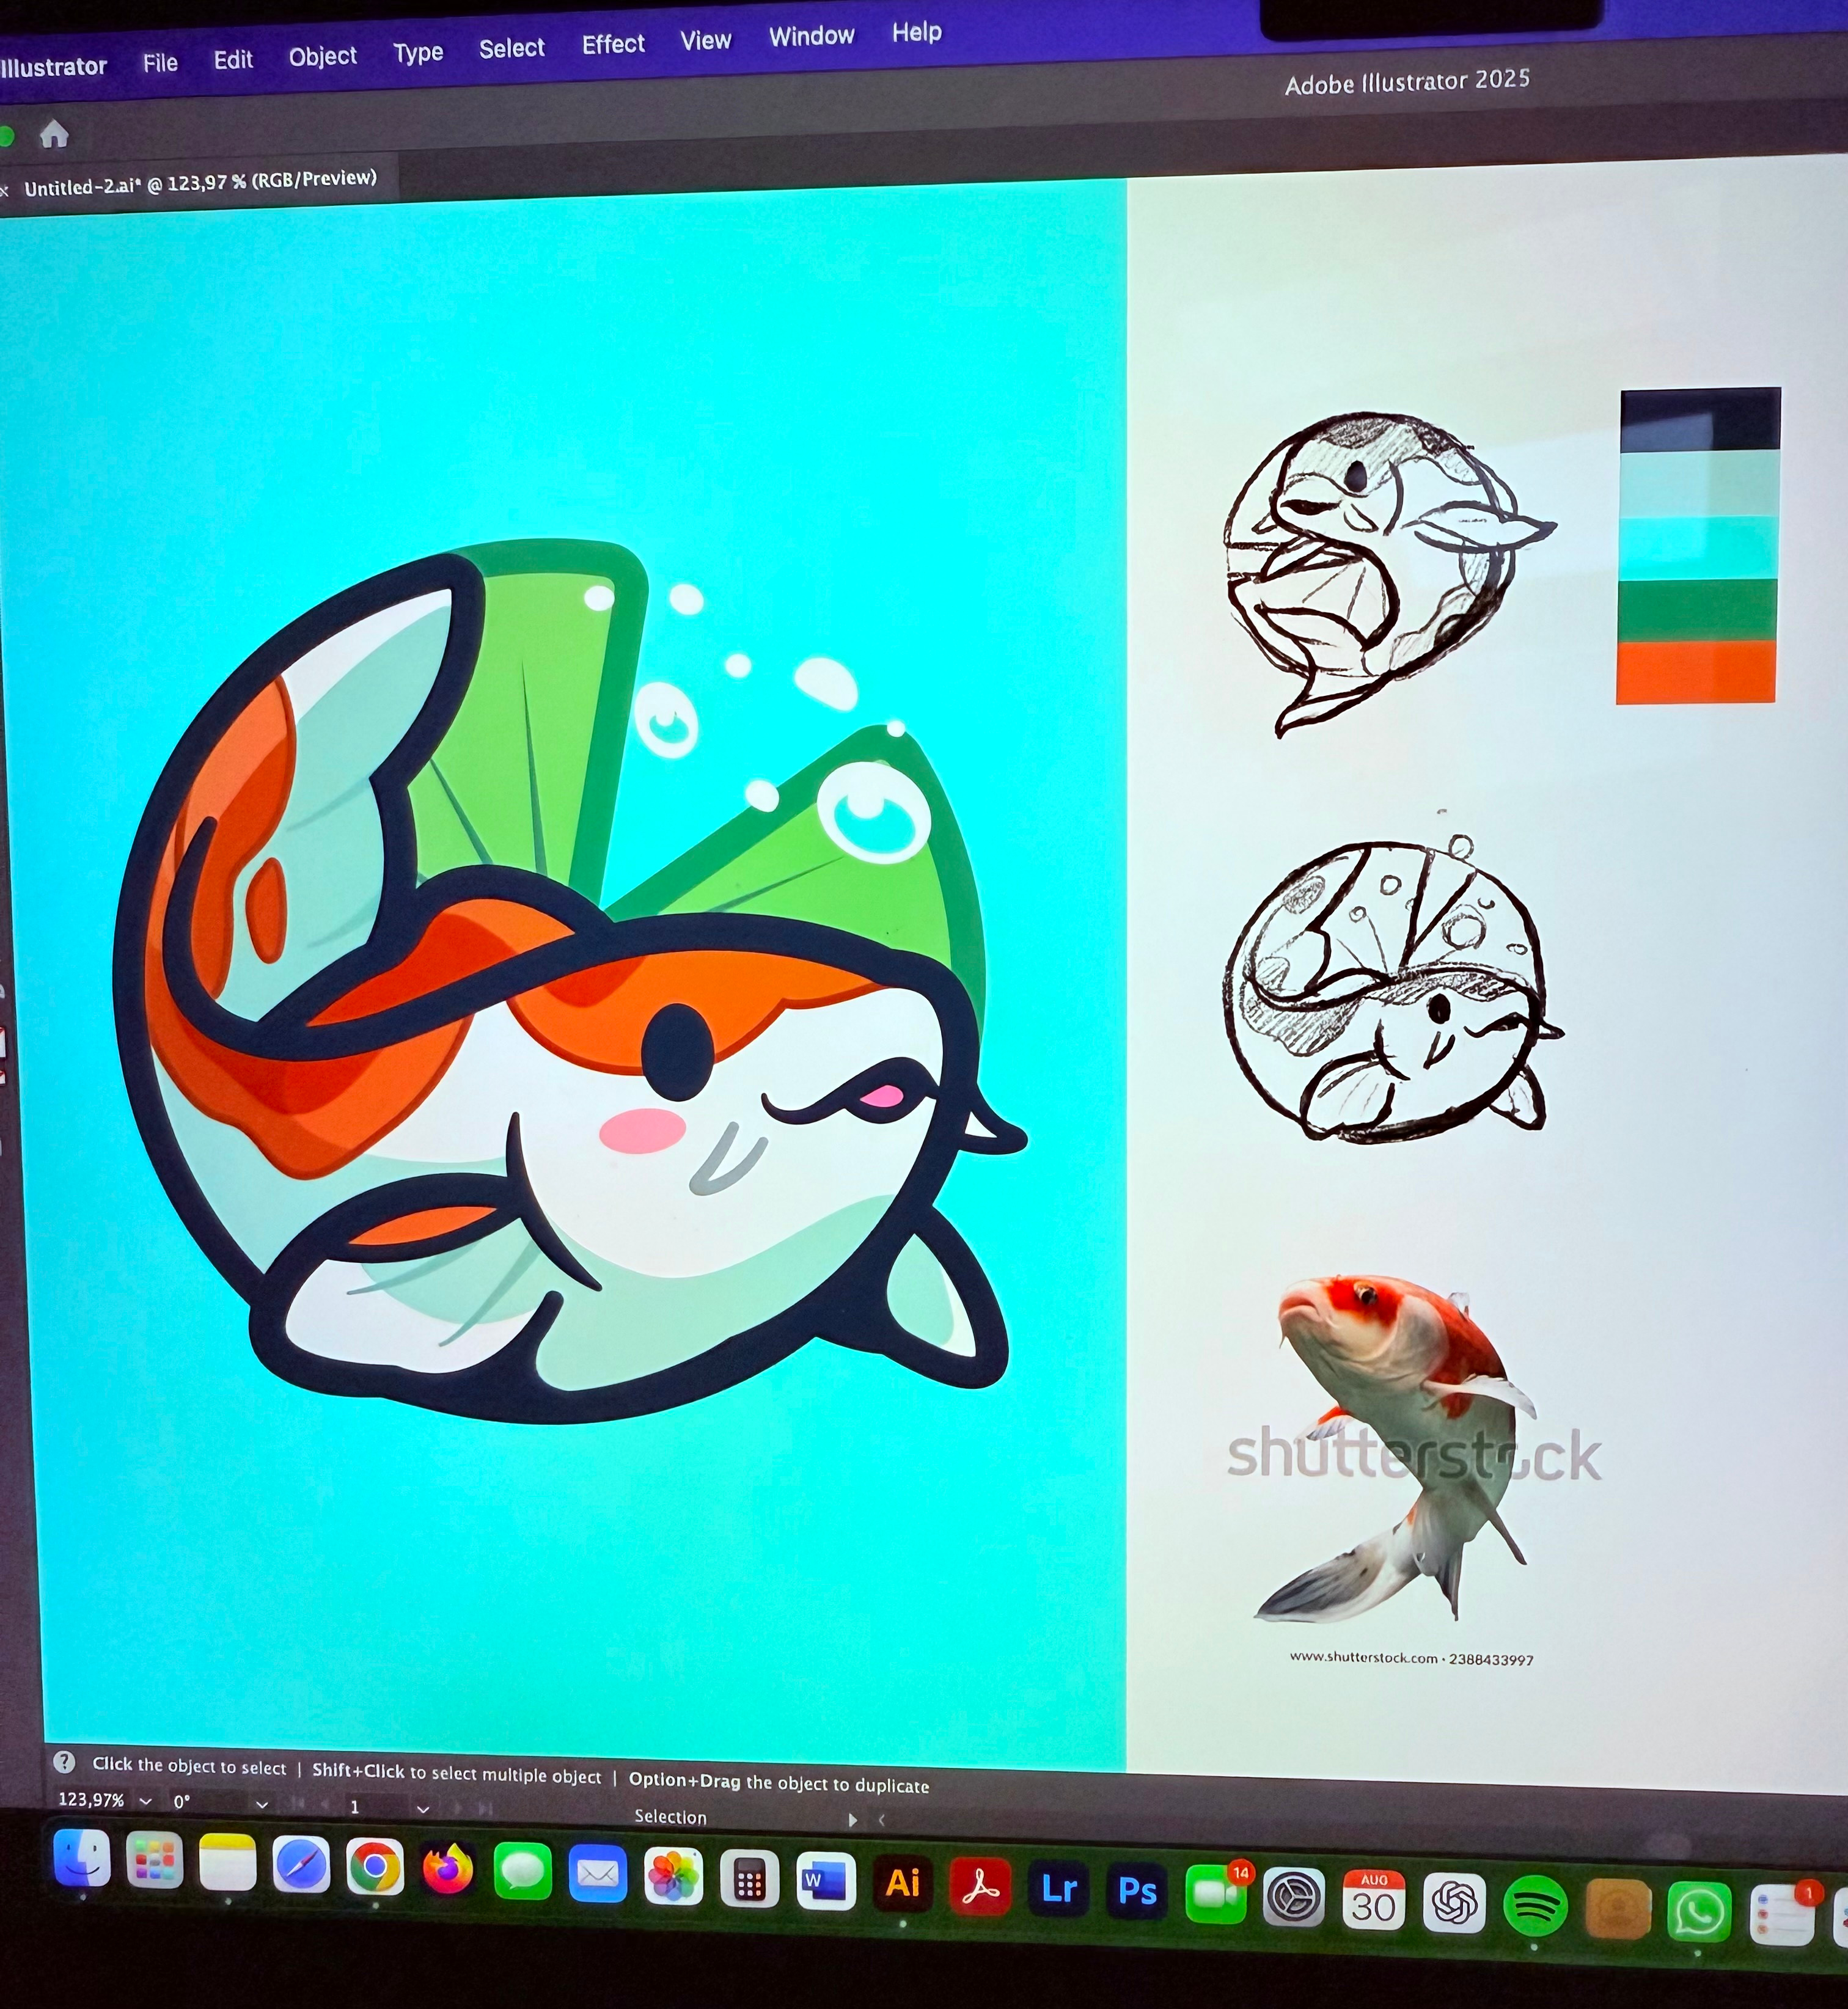Open Adobe Photoshop from the dock
The width and height of the screenshot is (1848, 2009).
pyautogui.click(x=1137, y=1890)
